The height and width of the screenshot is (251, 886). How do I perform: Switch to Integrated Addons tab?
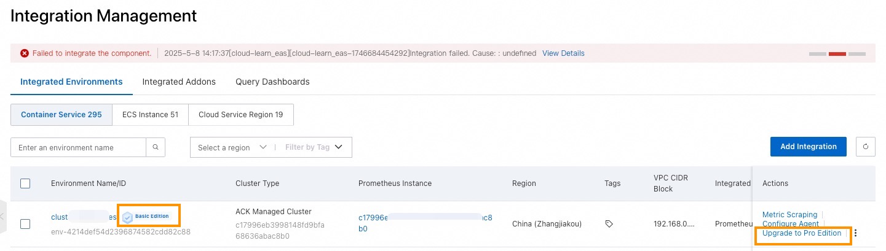[x=179, y=82]
